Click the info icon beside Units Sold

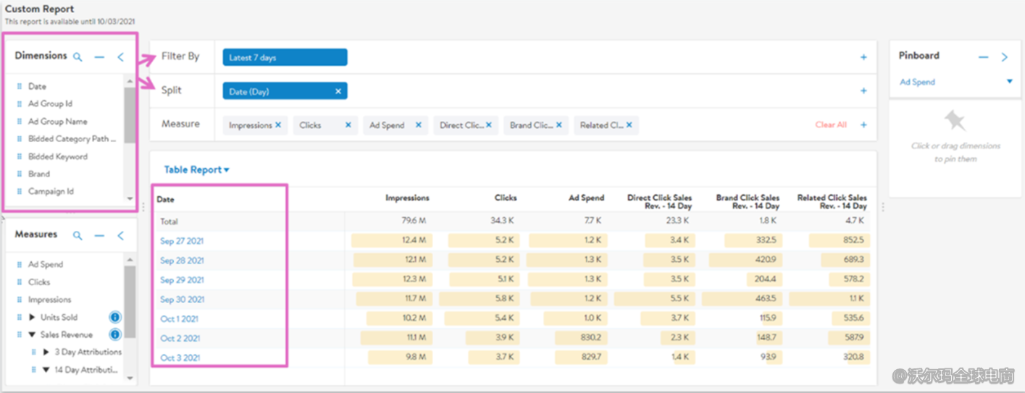click(x=114, y=317)
